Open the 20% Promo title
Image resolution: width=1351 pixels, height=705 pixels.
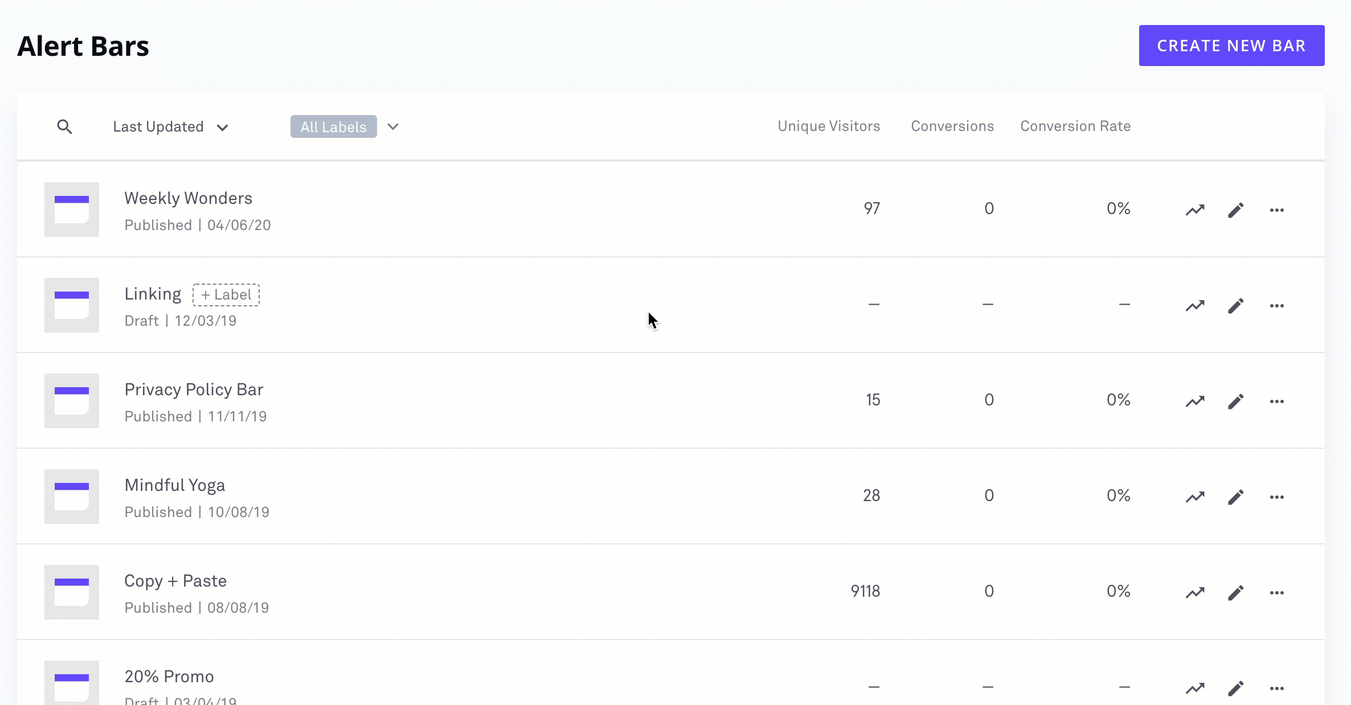(169, 677)
